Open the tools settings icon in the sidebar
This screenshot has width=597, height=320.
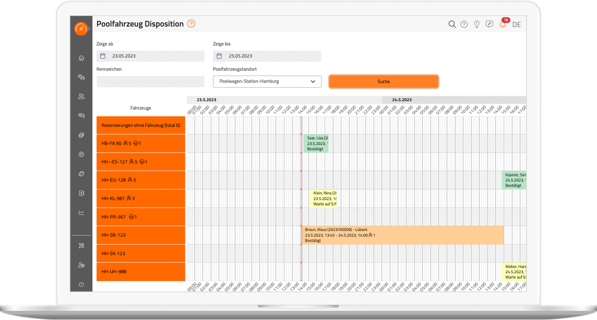point(81,246)
